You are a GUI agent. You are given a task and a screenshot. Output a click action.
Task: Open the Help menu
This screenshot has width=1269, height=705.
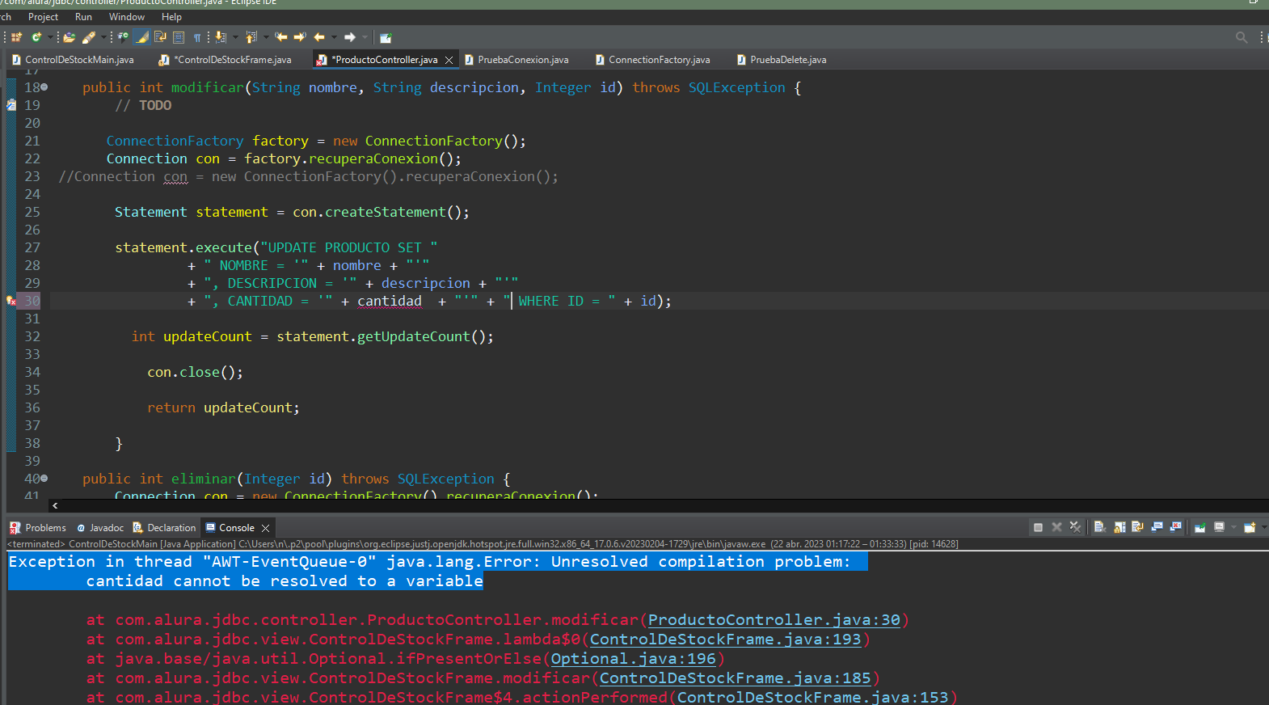coord(171,17)
